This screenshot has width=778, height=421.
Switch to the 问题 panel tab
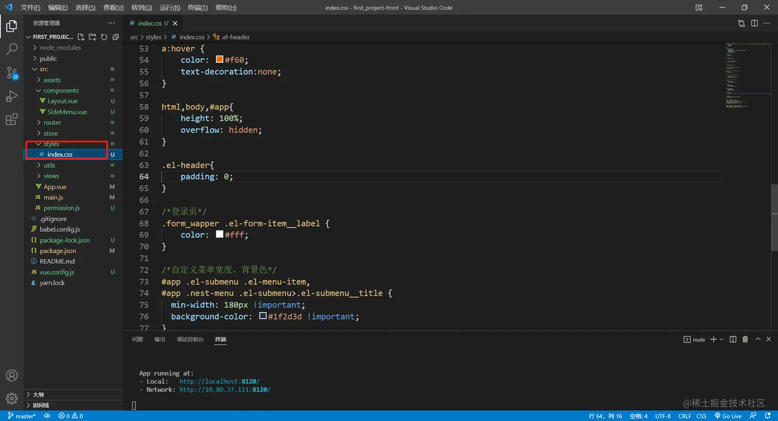[x=137, y=339]
